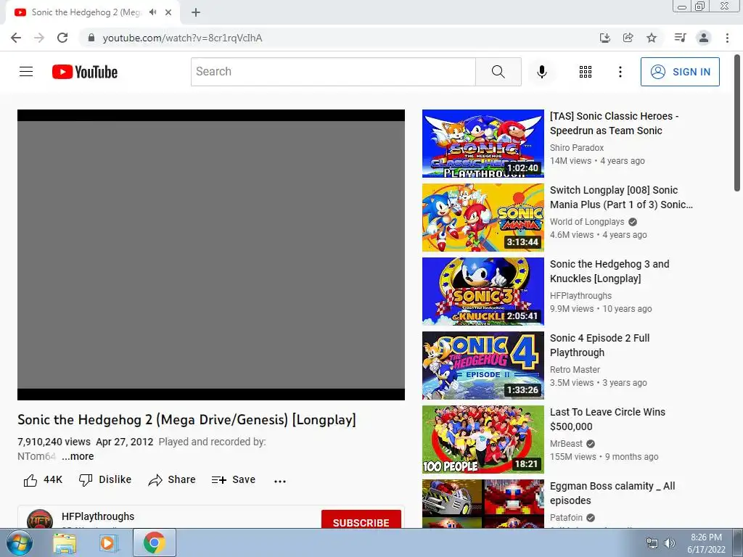Open more actions ellipsis under video

(x=279, y=481)
